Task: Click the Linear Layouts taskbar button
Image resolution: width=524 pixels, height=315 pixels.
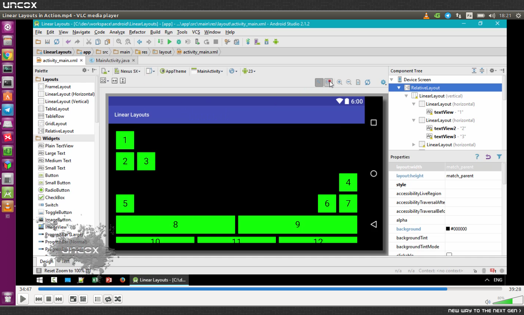Action: coord(159,280)
